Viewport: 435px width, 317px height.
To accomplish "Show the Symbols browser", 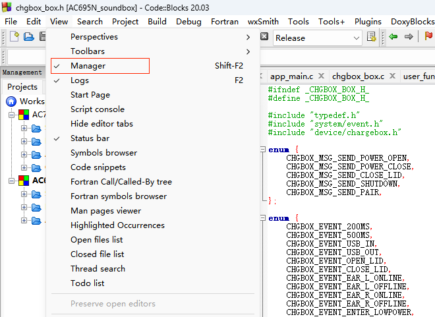I will coord(153,153).
